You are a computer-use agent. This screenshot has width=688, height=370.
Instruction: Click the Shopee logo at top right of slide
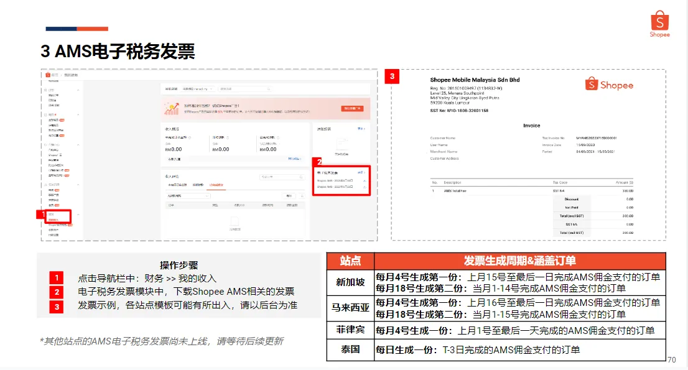point(659,23)
